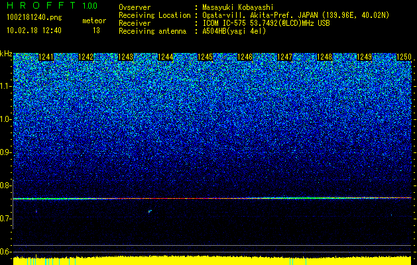
Task: Click the 1248 time marker
Action: (324, 57)
